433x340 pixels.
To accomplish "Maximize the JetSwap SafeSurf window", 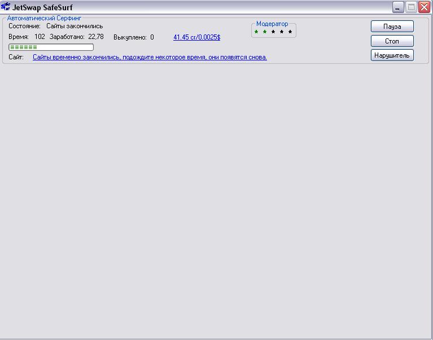I will [411, 7].
